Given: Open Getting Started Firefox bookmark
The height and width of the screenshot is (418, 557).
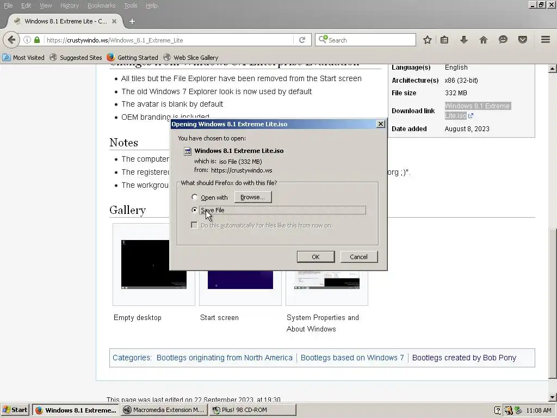Looking at the screenshot, I should (132, 58).
